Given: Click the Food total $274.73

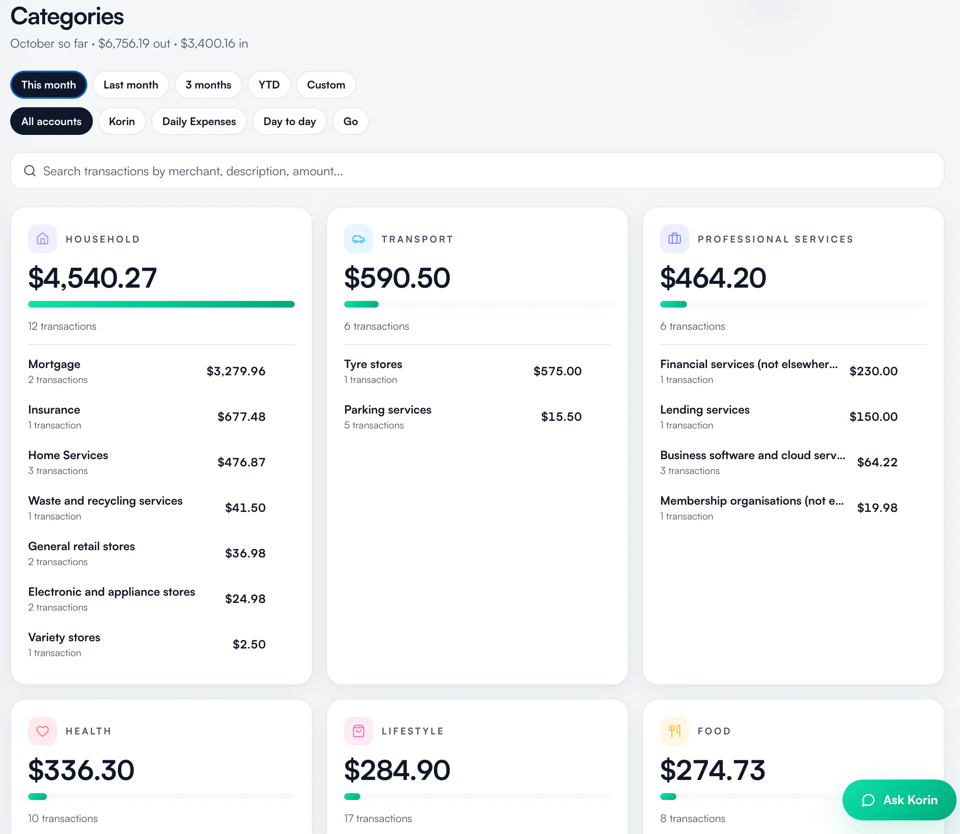Looking at the screenshot, I should coord(713,770).
